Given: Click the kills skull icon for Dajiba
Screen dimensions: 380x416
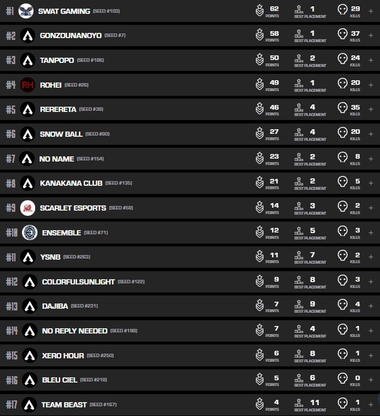Looking at the screenshot, I should pyautogui.click(x=342, y=306).
